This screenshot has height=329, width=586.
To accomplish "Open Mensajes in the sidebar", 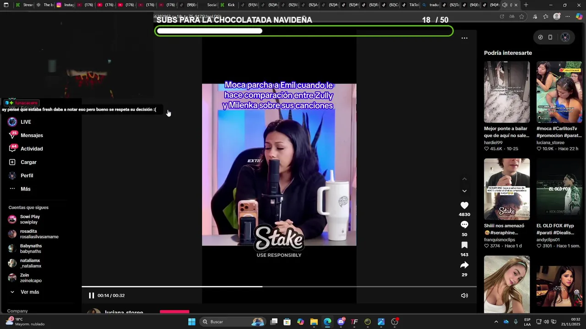I will pos(32,135).
